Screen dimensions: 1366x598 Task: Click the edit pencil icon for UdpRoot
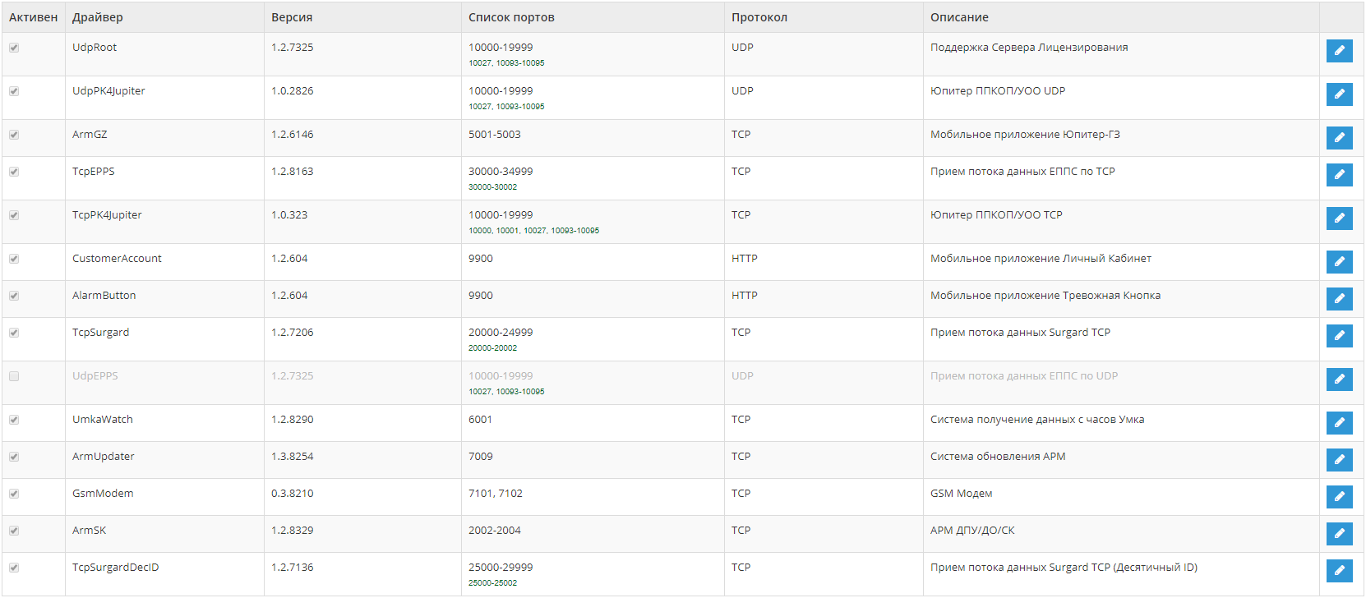point(1339,51)
